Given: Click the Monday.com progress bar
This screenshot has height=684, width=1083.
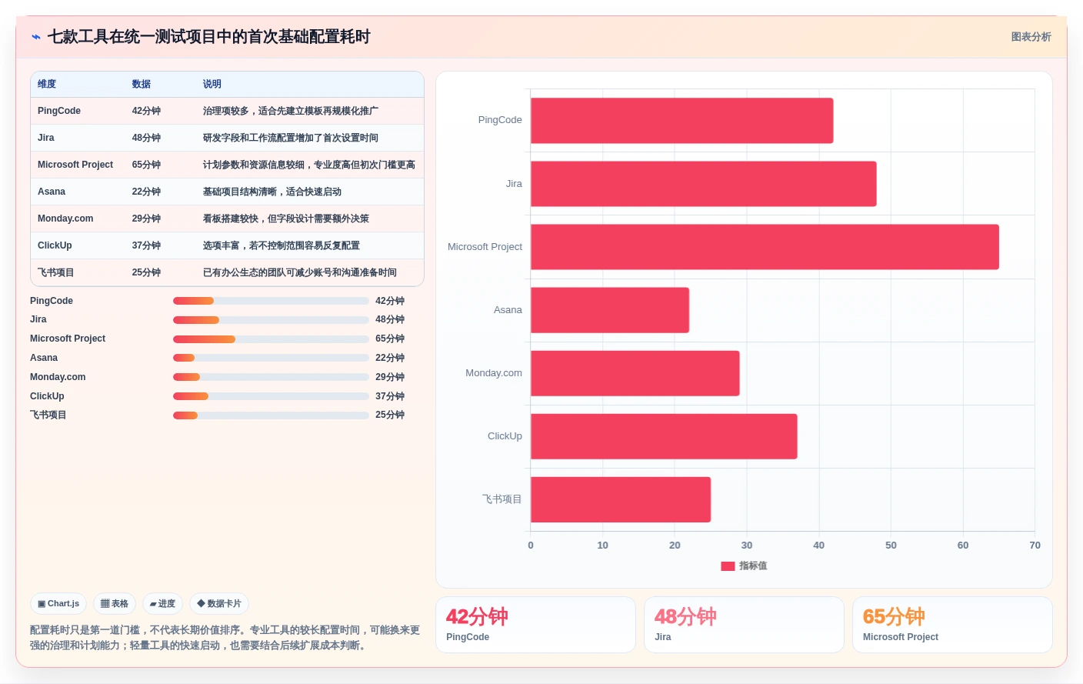Looking at the screenshot, I should click(x=271, y=377).
